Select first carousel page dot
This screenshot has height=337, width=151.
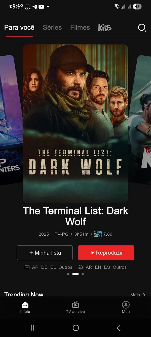(68, 274)
